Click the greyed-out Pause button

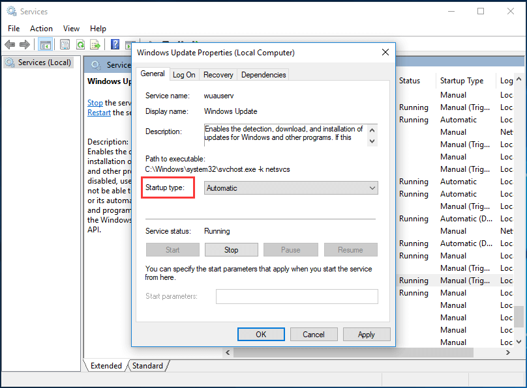pos(291,250)
